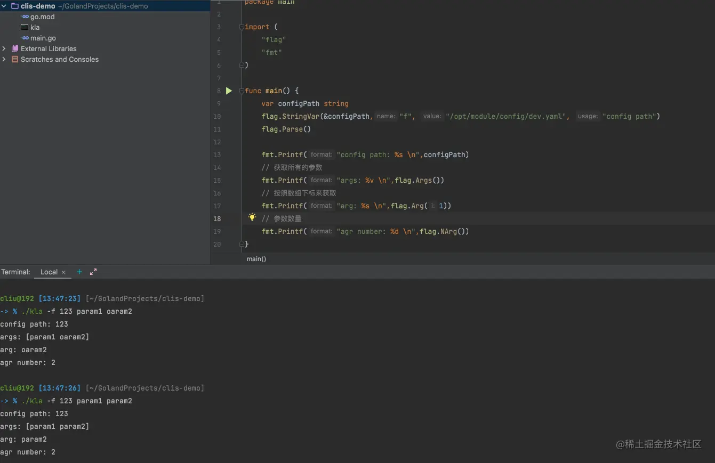Place cursor on flag.Parse() line
Viewport: 715px width, 463px height.
(286, 129)
